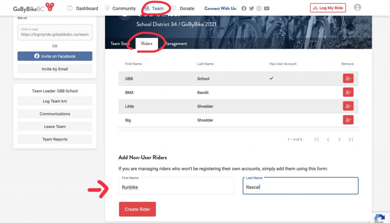Click the Last Name input field
The height and width of the screenshot is (223, 390).
point(300,186)
